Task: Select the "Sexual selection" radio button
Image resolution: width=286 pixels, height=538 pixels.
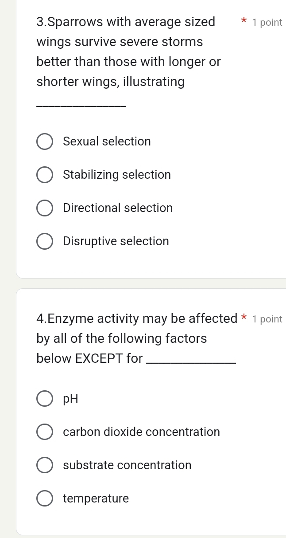Action: pyautogui.click(x=45, y=141)
